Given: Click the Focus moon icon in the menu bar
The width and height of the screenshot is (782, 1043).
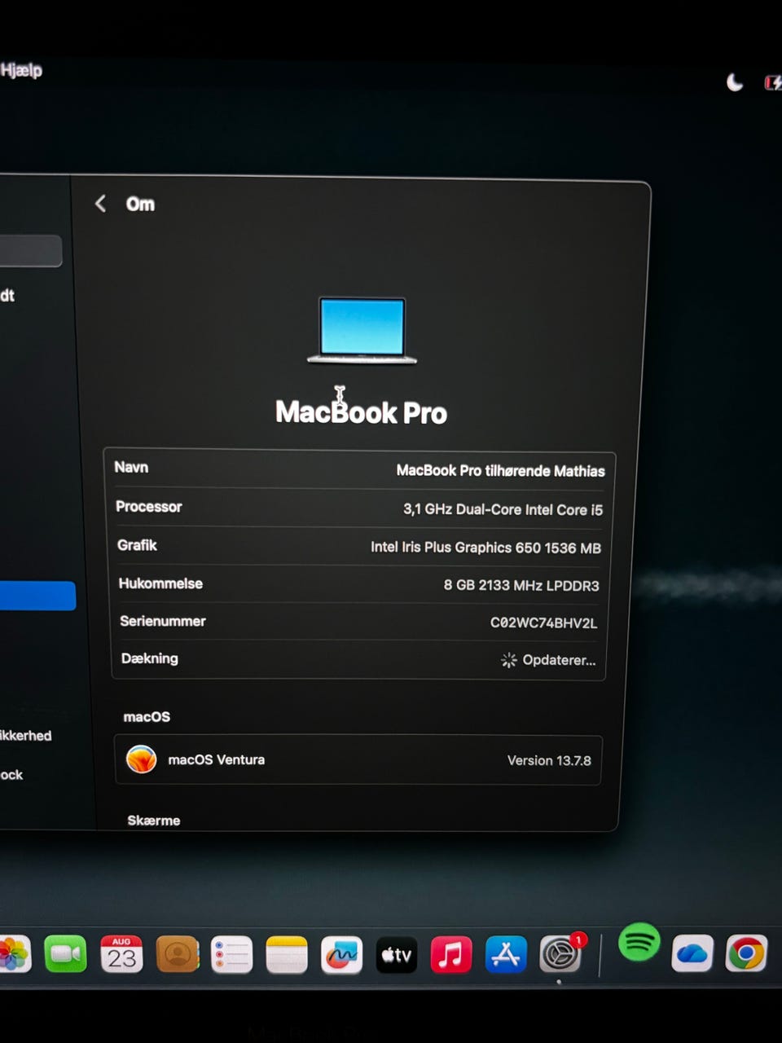Looking at the screenshot, I should 735,82.
